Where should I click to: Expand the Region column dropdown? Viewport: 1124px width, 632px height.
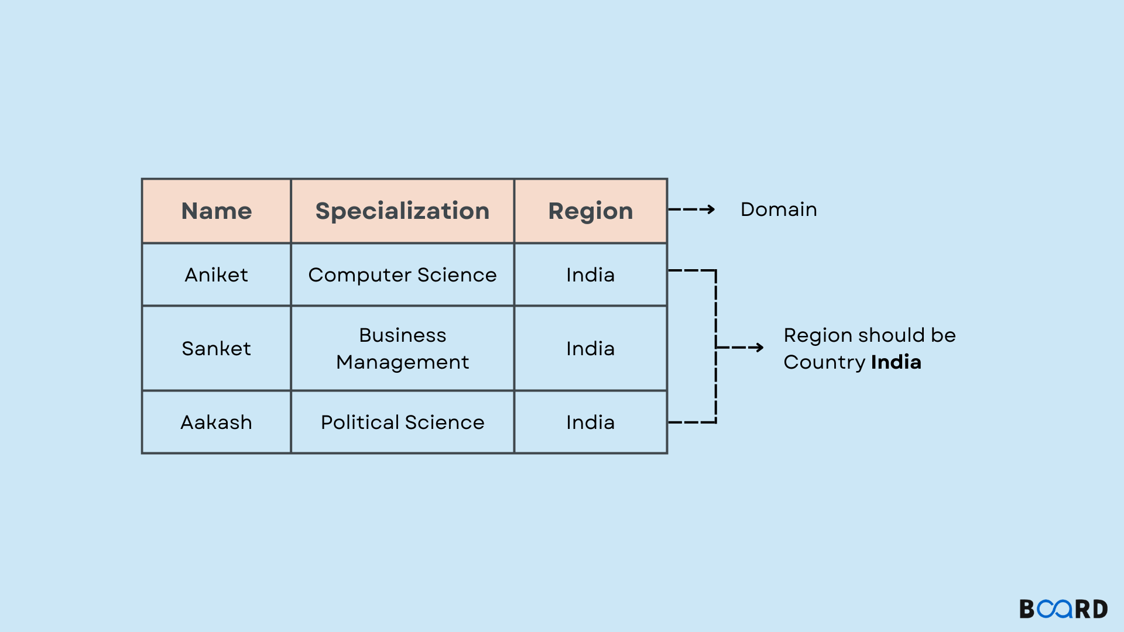(588, 209)
